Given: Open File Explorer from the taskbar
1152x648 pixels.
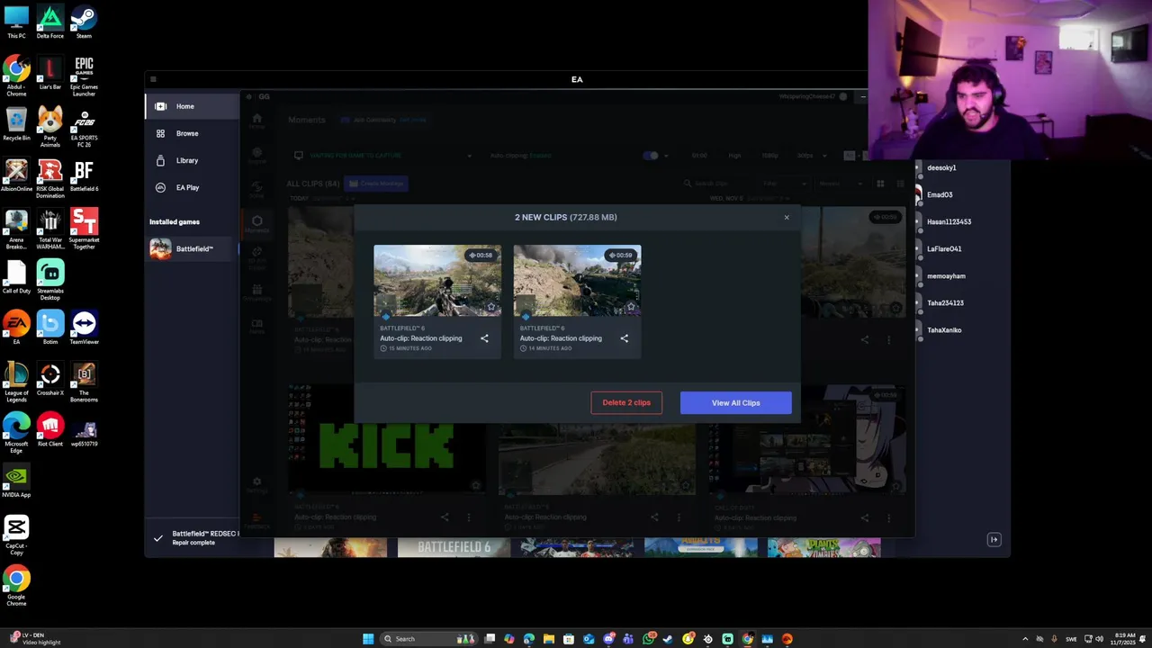Looking at the screenshot, I should pos(548,639).
